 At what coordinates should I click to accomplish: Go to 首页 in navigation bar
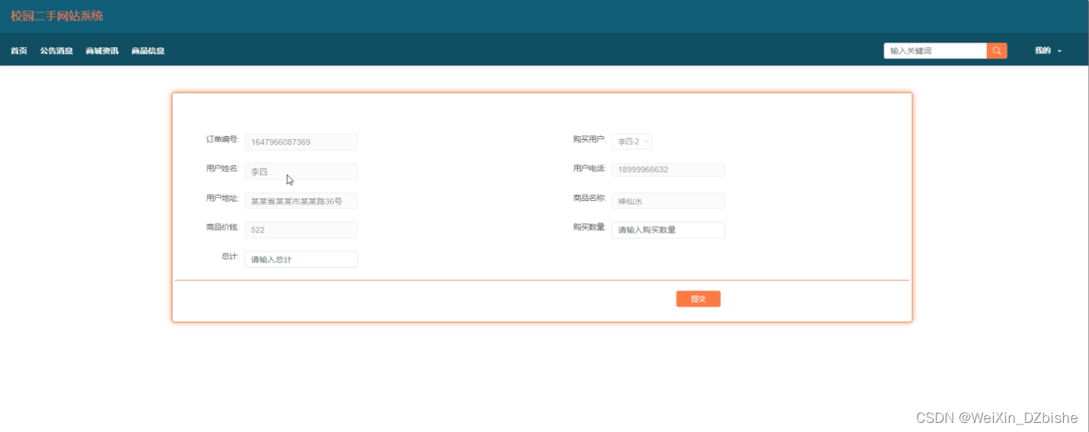point(19,51)
